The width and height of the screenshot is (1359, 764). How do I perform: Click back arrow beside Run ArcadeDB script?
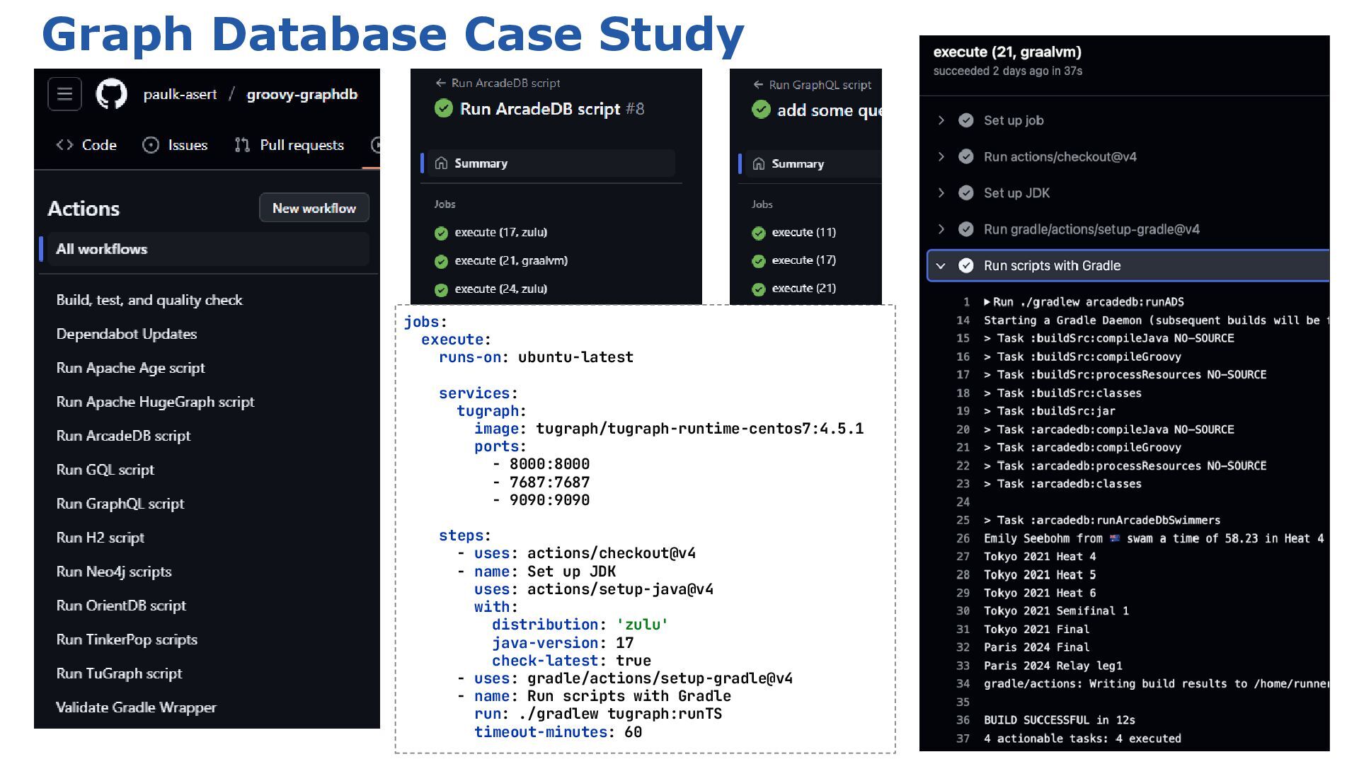pos(440,83)
